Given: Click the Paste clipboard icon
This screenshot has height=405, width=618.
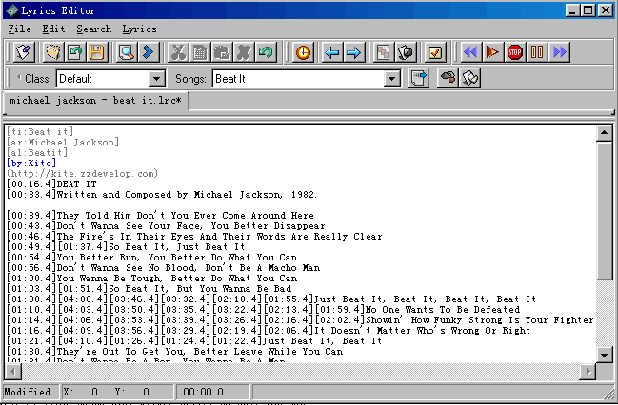Looking at the screenshot, I should coord(222,52).
